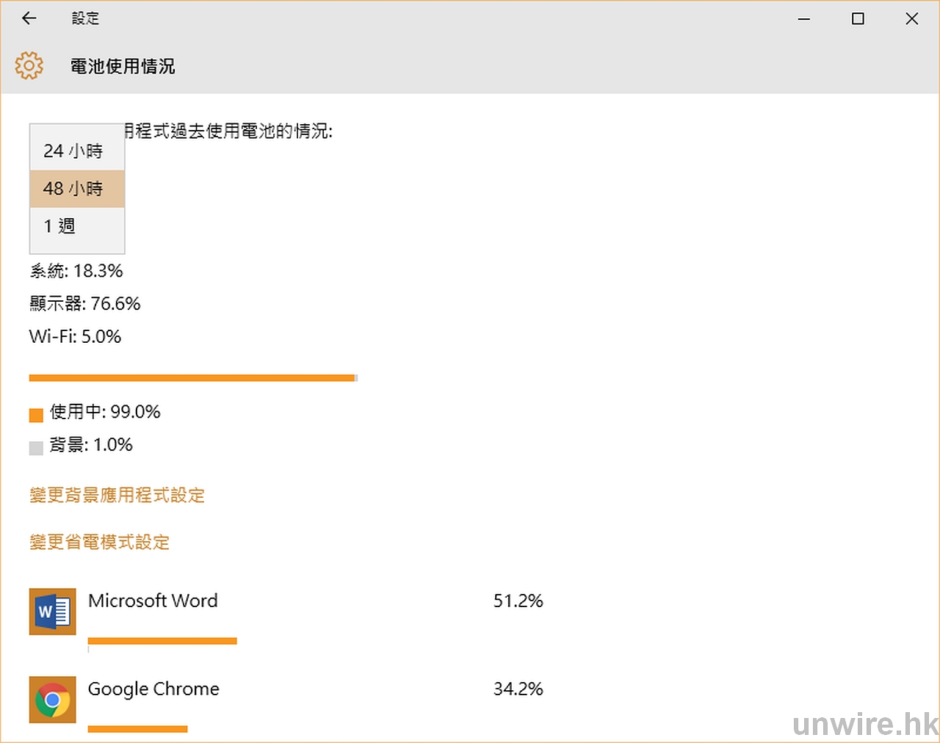This screenshot has height=743, width=940.
Task: Click Microsoft Word's orange usage bar
Action: (x=162, y=641)
